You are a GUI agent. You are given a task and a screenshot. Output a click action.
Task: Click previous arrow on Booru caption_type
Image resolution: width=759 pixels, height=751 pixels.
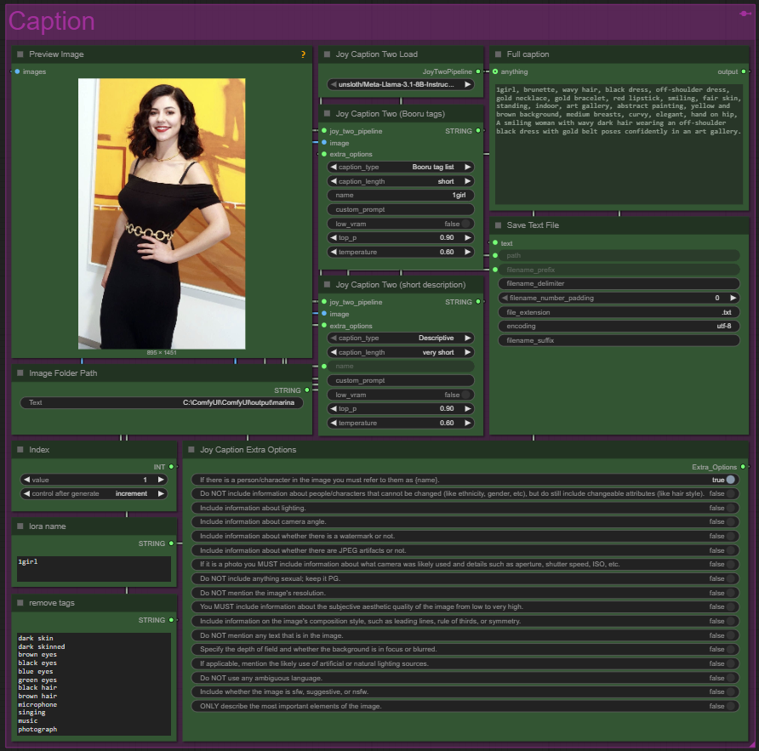pos(334,167)
